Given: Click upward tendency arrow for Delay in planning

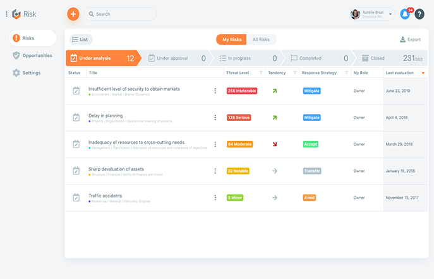Looking at the screenshot, I should (275, 118).
